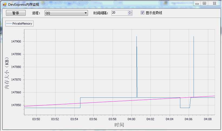Click the DevExpress app icon in title bar
This screenshot has width=222, height=131.
click(5, 5)
